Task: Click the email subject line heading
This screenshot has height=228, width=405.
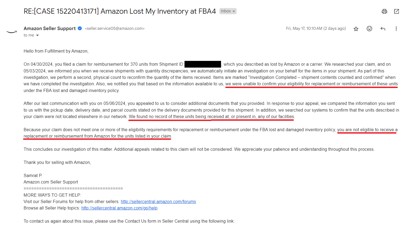Action: coord(120,11)
